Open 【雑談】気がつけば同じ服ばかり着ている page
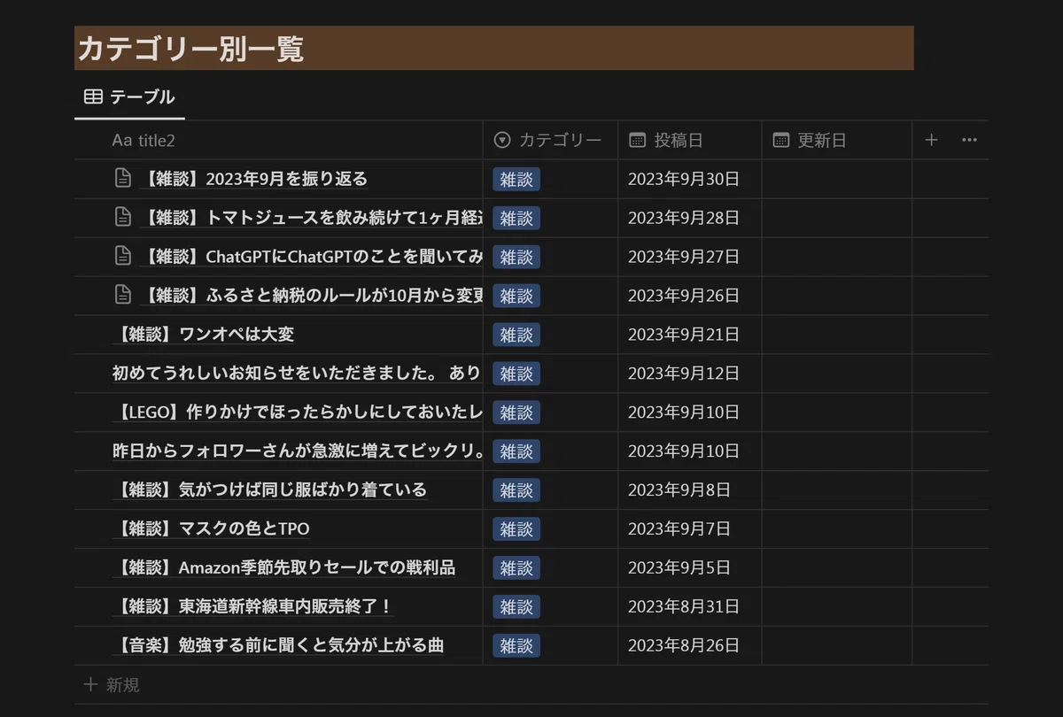This screenshot has height=717, width=1063. point(269,490)
